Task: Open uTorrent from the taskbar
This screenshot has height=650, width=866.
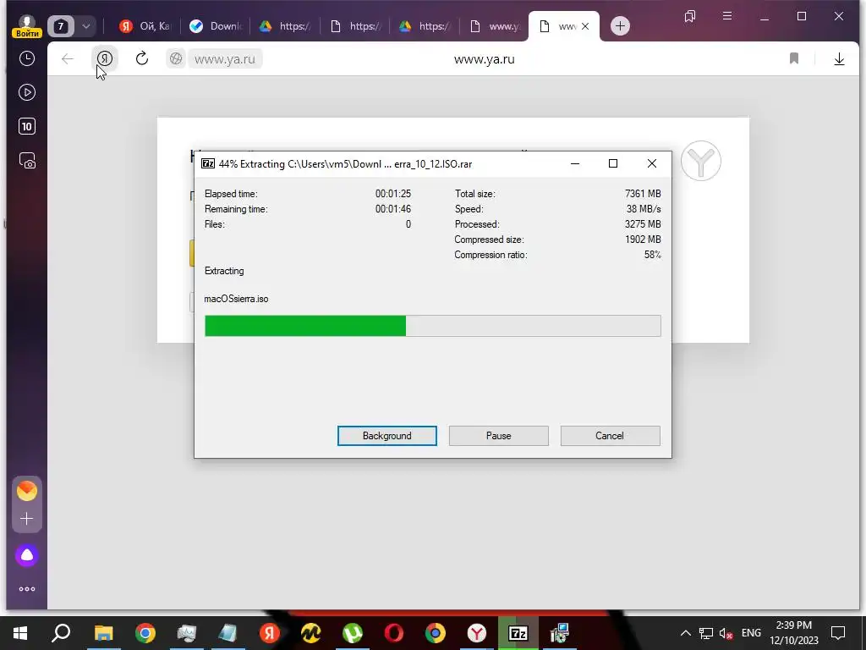Action: click(353, 633)
